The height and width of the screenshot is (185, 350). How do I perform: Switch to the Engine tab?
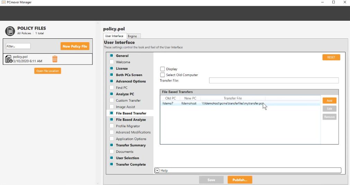pyautogui.click(x=134, y=36)
